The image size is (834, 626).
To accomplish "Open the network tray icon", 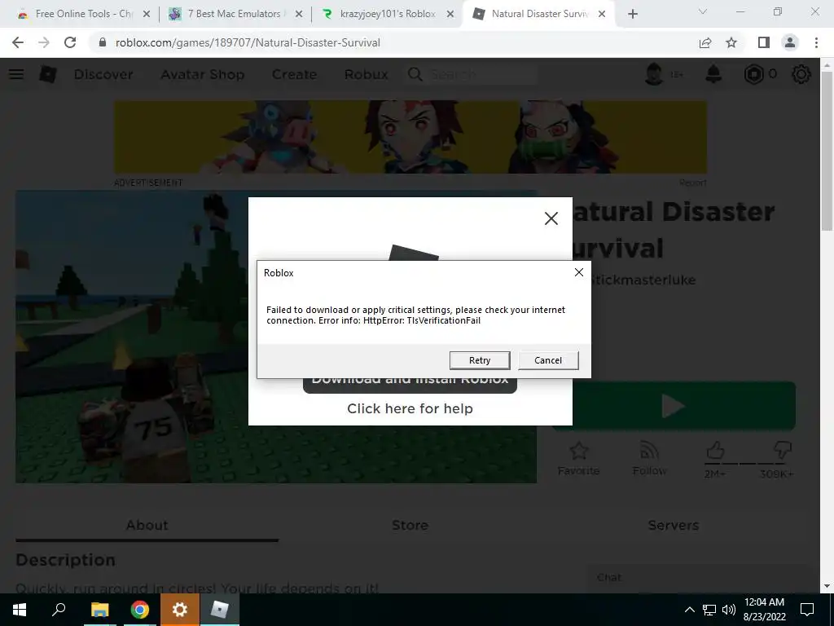I will [709, 610].
